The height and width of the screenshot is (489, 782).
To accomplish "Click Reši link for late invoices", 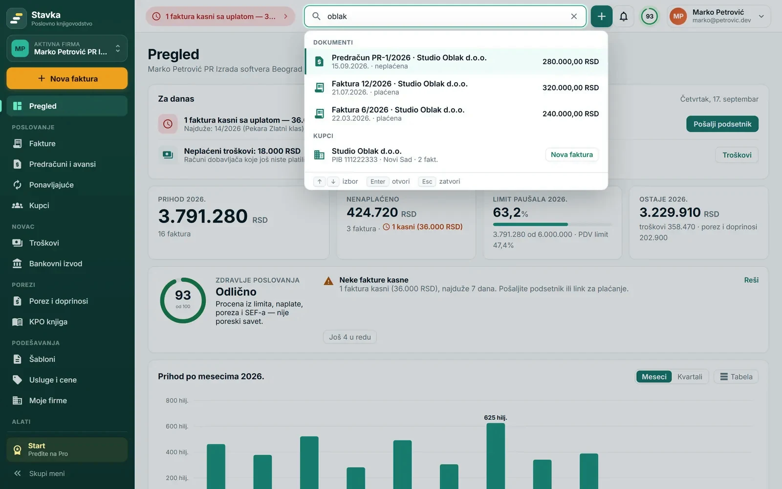I will coord(751,280).
